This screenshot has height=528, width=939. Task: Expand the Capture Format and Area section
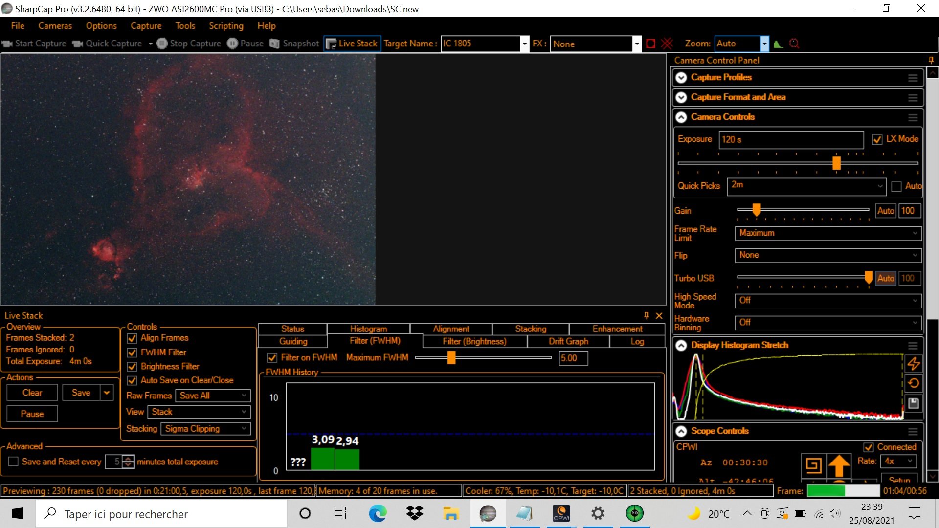(x=681, y=97)
